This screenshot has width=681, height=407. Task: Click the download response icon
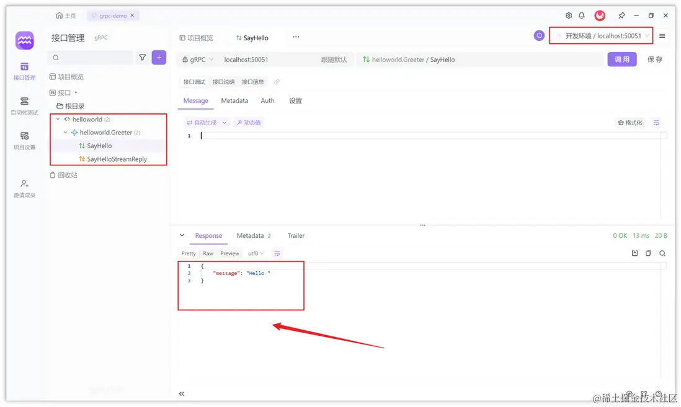pos(635,253)
